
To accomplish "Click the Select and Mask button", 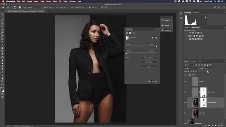I will point(149,58).
